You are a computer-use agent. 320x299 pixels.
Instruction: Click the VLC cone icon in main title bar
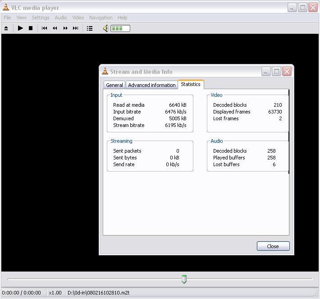pos(6,7)
